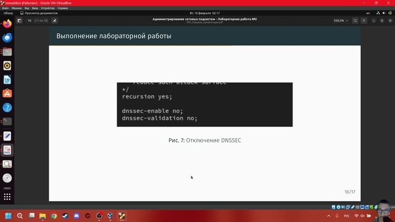Switch the en keyboard layout indicator
This screenshot has width=395, height=222.
point(368,13)
